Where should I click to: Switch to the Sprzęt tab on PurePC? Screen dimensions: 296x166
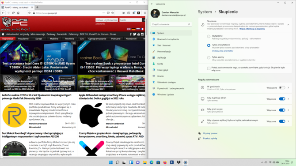tap(38, 39)
